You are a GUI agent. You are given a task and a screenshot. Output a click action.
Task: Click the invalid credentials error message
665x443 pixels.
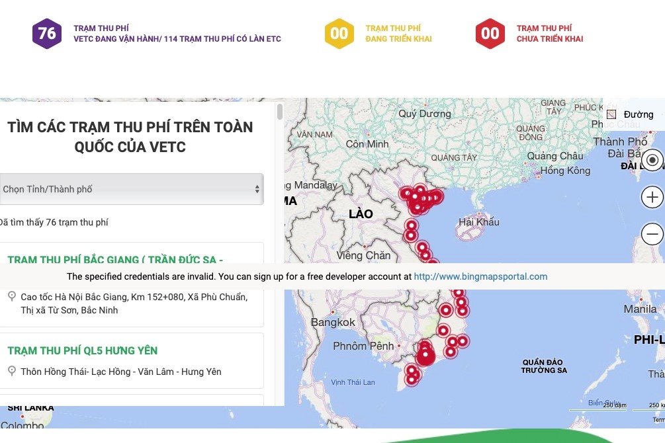pos(307,276)
